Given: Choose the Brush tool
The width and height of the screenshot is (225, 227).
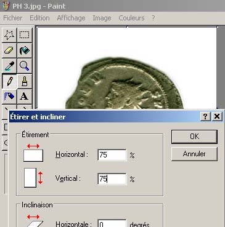Looking at the screenshot, I should 25,81.
